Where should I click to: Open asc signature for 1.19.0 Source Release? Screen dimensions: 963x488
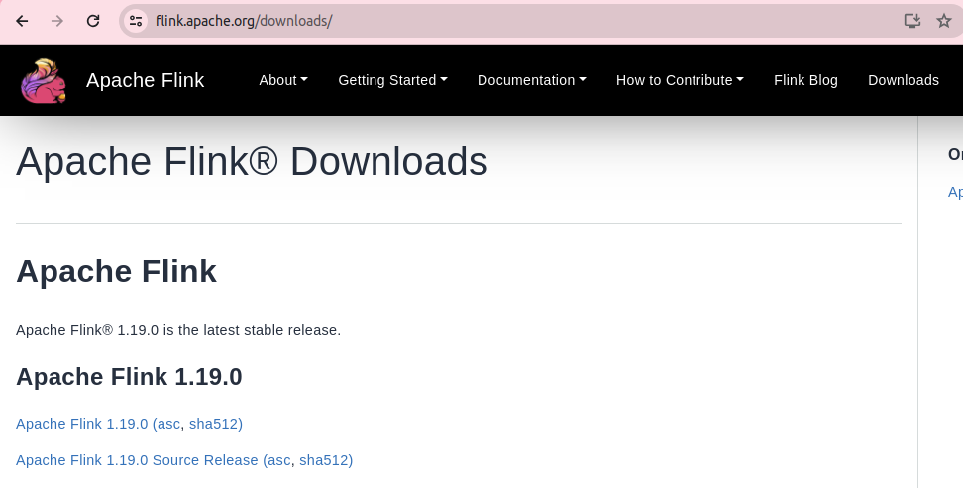278,460
